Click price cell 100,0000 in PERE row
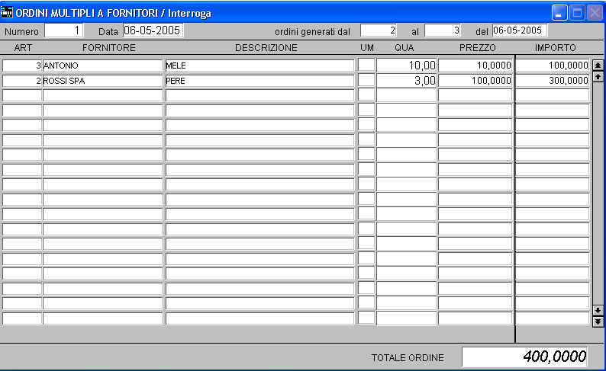The height and width of the screenshot is (371, 606). click(x=475, y=80)
